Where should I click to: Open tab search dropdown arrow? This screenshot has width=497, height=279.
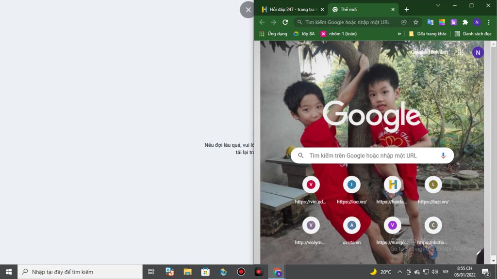coord(438,5)
